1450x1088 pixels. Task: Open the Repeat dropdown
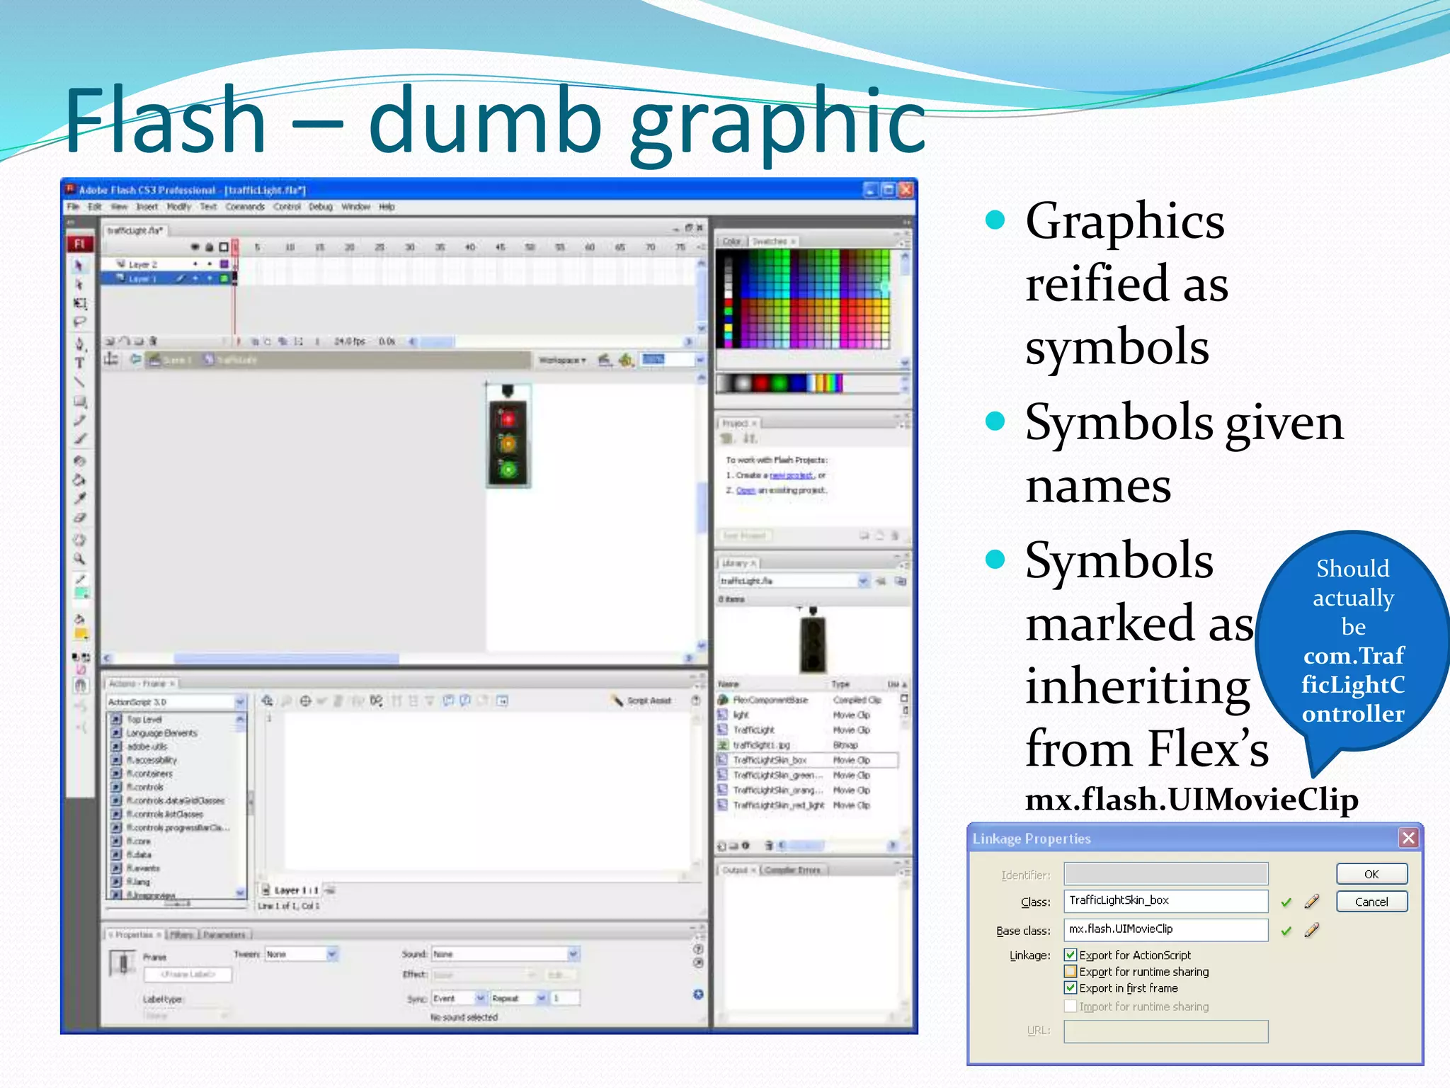[x=541, y=998]
